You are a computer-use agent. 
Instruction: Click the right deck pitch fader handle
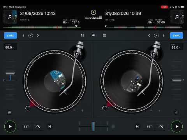click(177, 80)
